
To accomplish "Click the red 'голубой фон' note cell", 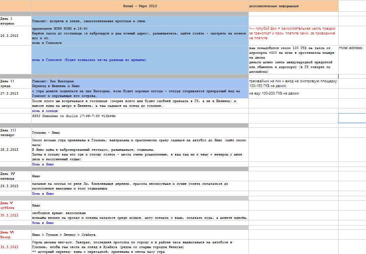I will [x=293, y=33].
